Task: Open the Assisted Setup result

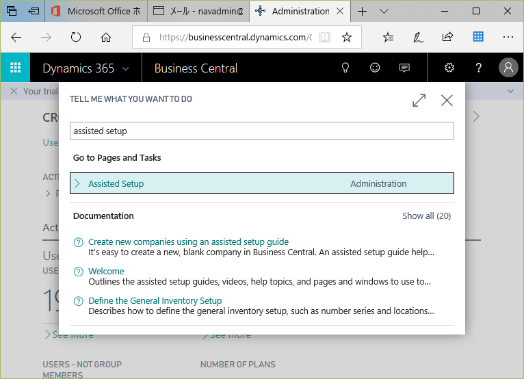Action: coord(262,183)
